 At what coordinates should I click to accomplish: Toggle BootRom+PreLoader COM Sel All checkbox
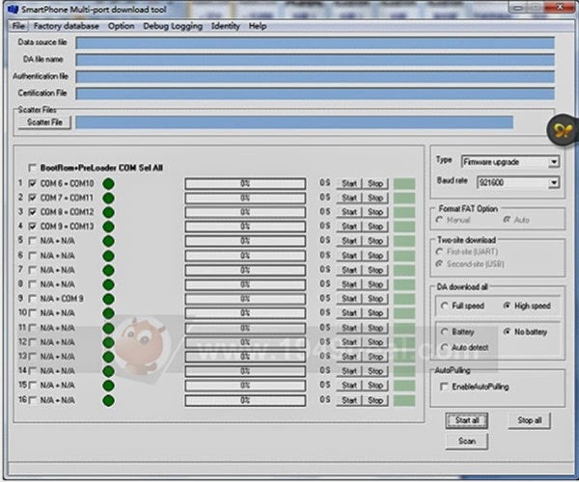tap(33, 168)
